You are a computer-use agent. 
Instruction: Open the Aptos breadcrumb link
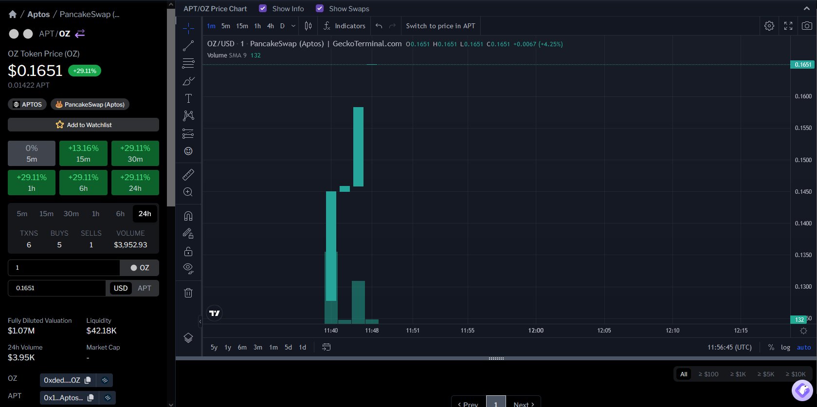coord(38,14)
